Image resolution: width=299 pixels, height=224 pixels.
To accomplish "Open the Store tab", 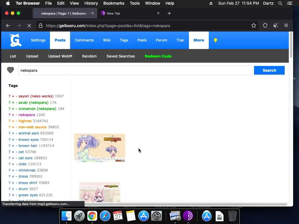I will [199, 40].
